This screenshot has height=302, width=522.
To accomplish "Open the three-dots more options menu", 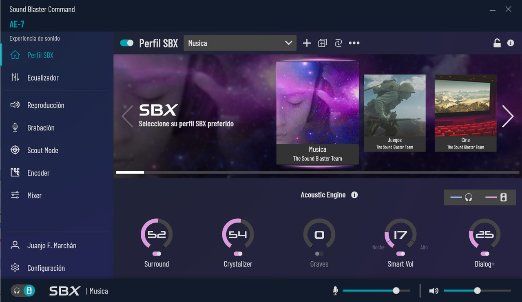I will pos(354,43).
